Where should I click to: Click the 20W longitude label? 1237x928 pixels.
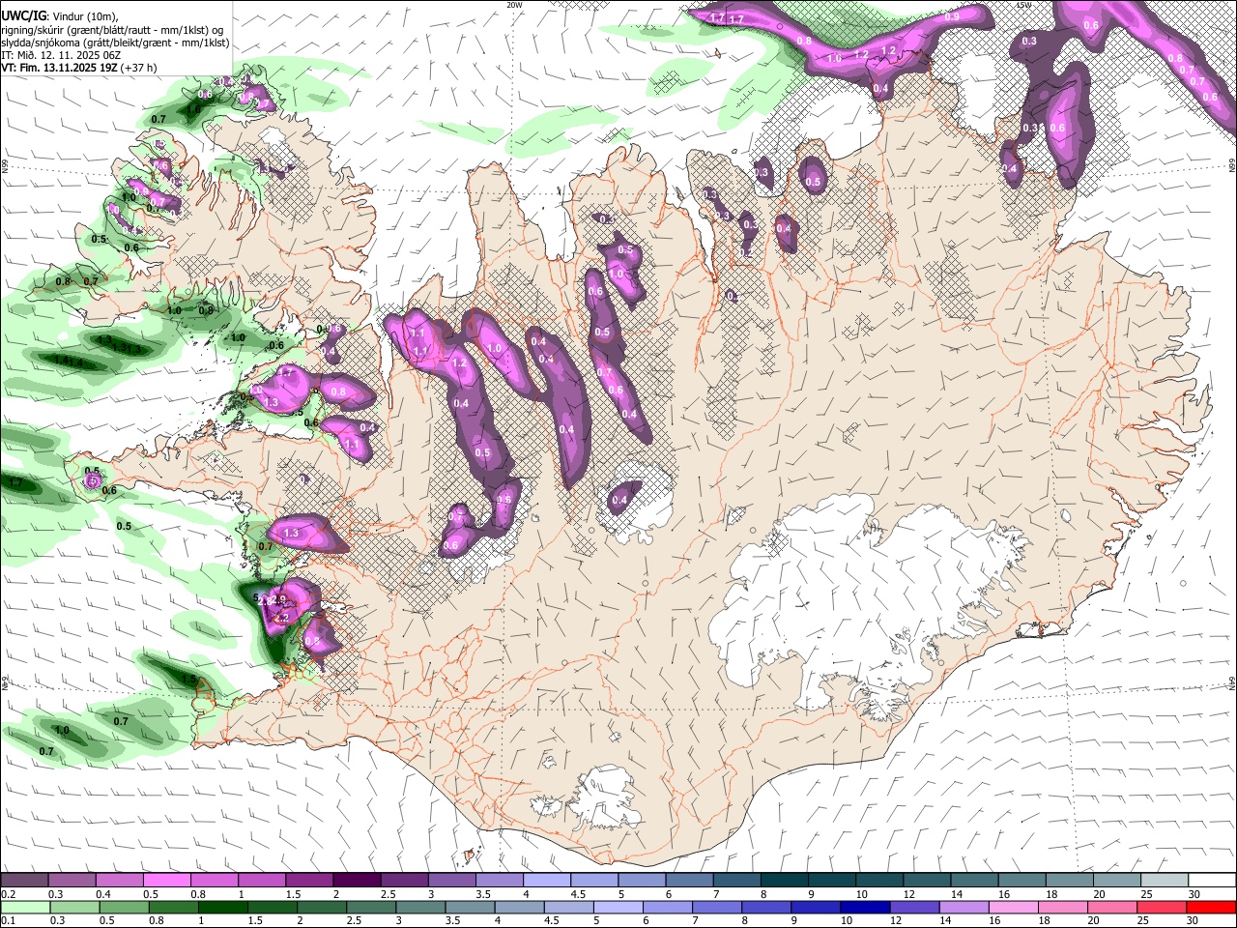pyautogui.click(x=514, y=5)
